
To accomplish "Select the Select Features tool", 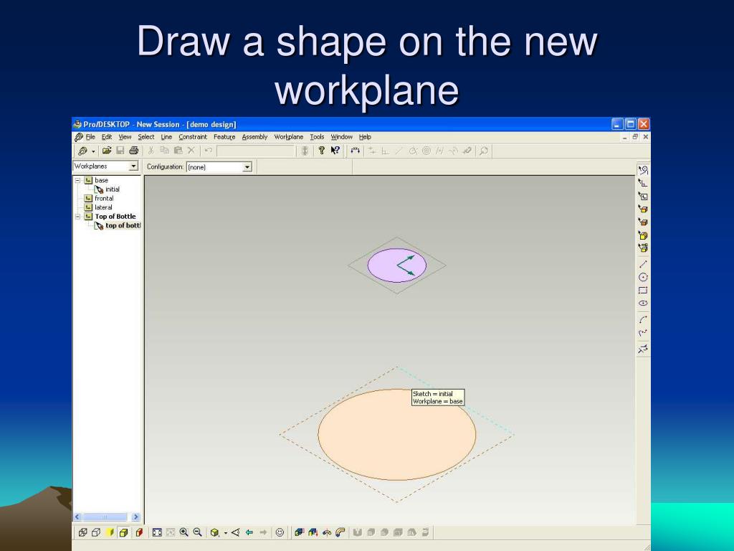I will click(x=643, y=235).
